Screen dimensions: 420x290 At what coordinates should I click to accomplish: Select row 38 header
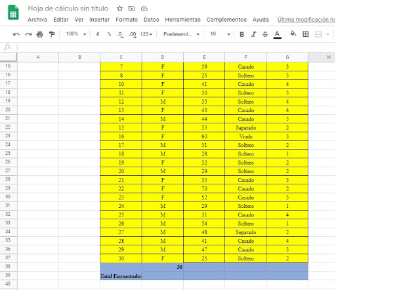point(8,266)
